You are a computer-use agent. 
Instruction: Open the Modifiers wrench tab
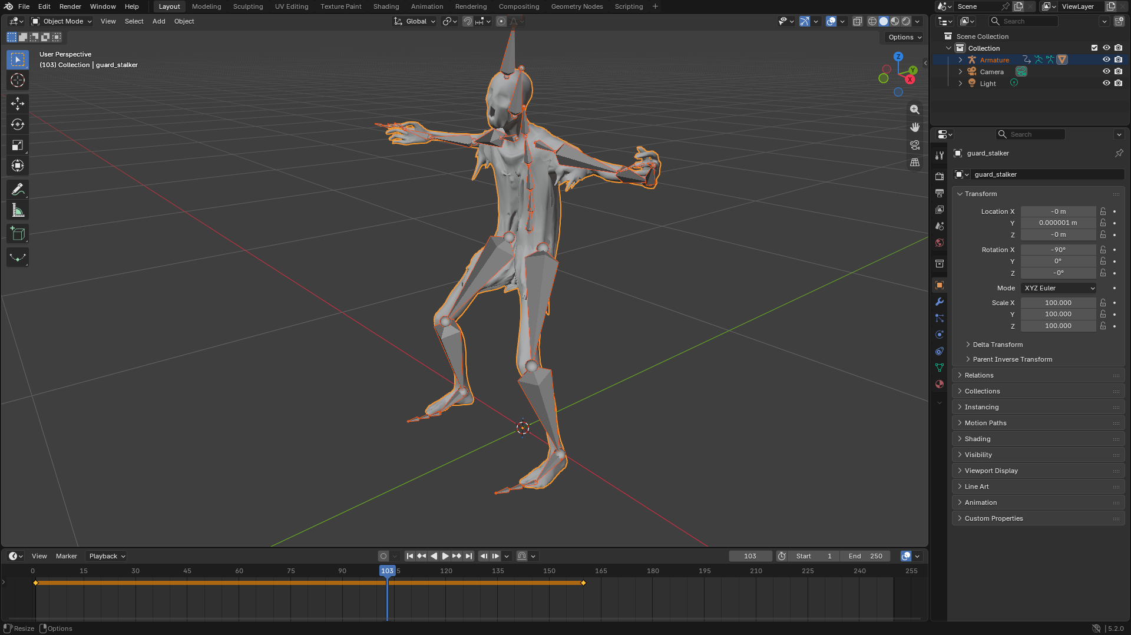[x=940, y=302]
